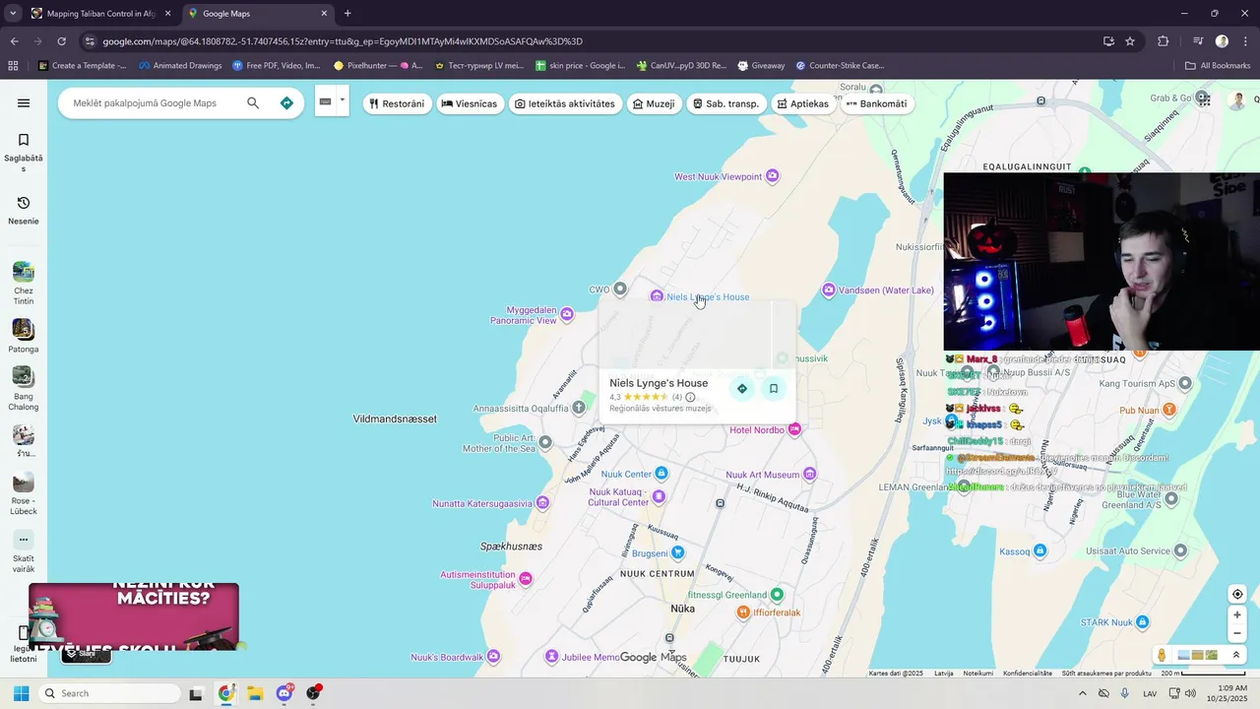Zoom out the map with minus
1260x709 pixels.
point(1237,633)
